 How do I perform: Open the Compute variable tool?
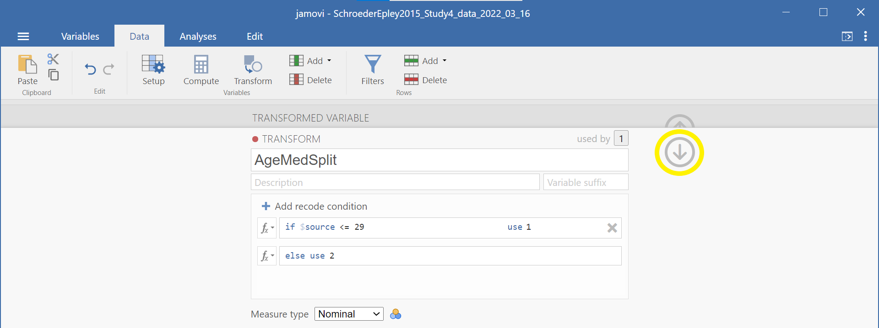[x=201, y=69]
